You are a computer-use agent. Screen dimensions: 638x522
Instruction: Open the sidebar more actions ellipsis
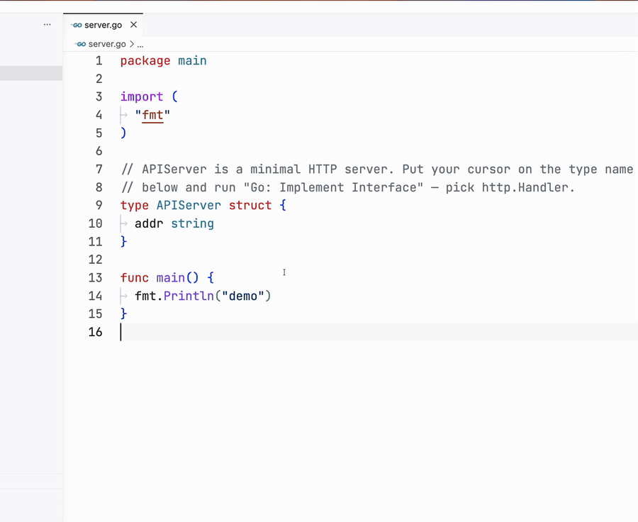[x=47, y=25]
